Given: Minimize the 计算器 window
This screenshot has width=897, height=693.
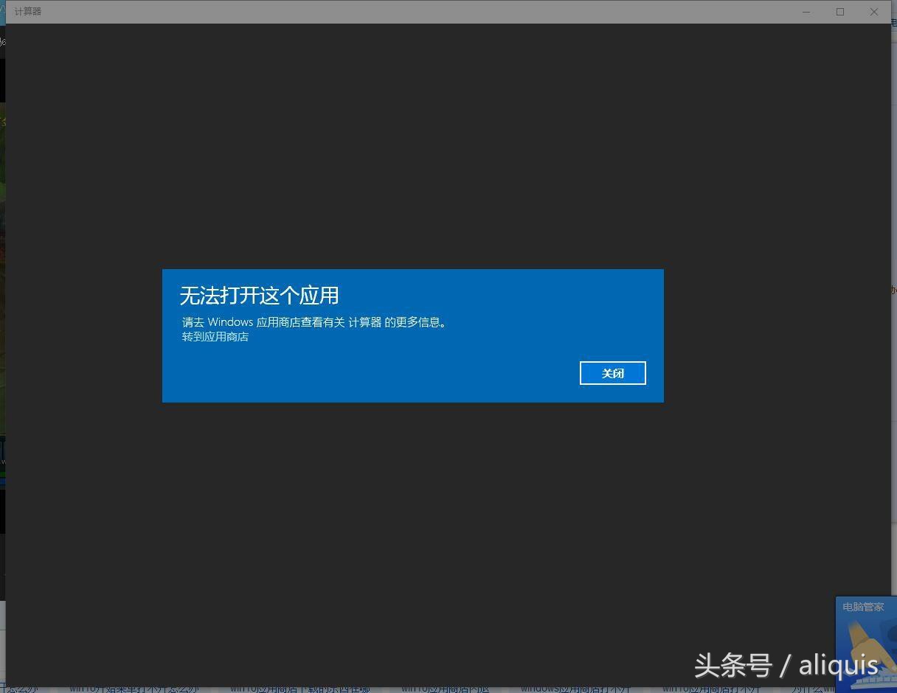Looking at the screenshot, I should (806, 11).
